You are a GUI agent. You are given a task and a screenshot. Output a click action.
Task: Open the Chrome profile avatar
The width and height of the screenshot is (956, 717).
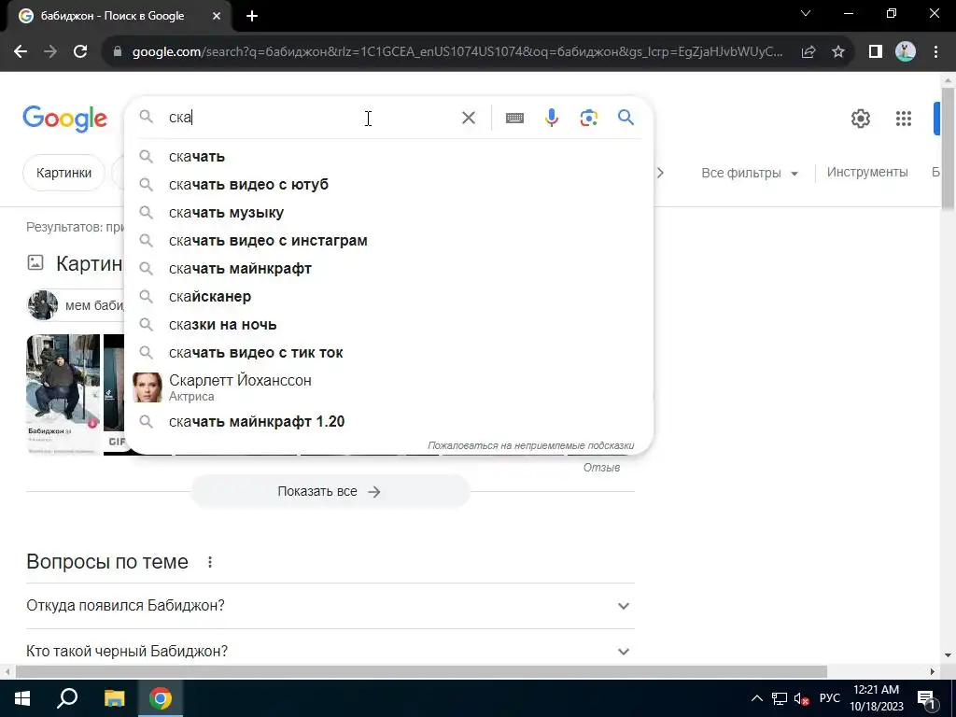[906, 52]
